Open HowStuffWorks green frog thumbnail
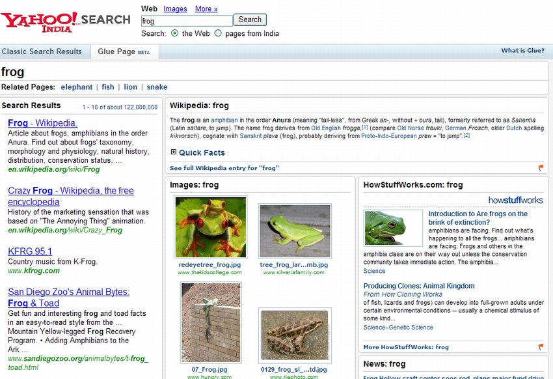 [x=393, y=228]
